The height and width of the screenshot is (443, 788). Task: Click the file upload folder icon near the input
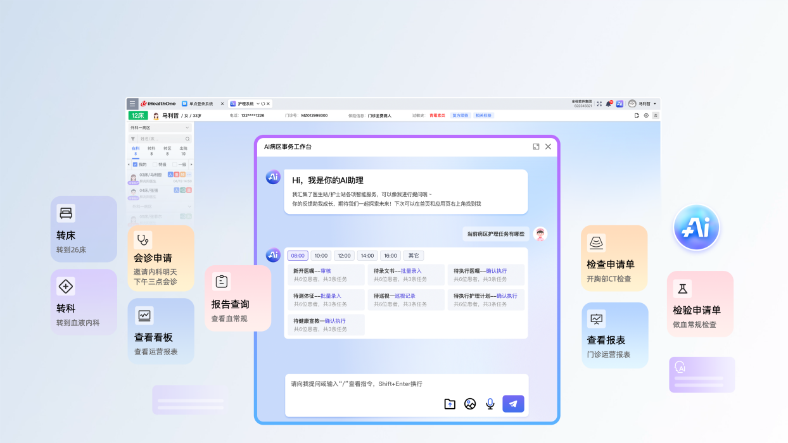449,403
